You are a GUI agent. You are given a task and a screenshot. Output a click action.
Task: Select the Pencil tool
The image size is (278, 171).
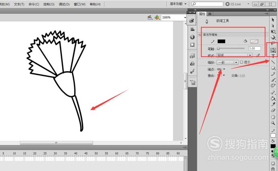[273, 74]
